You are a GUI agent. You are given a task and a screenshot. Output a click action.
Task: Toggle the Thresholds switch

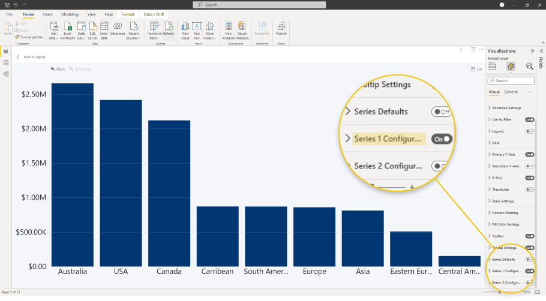[x=529, y=189]
